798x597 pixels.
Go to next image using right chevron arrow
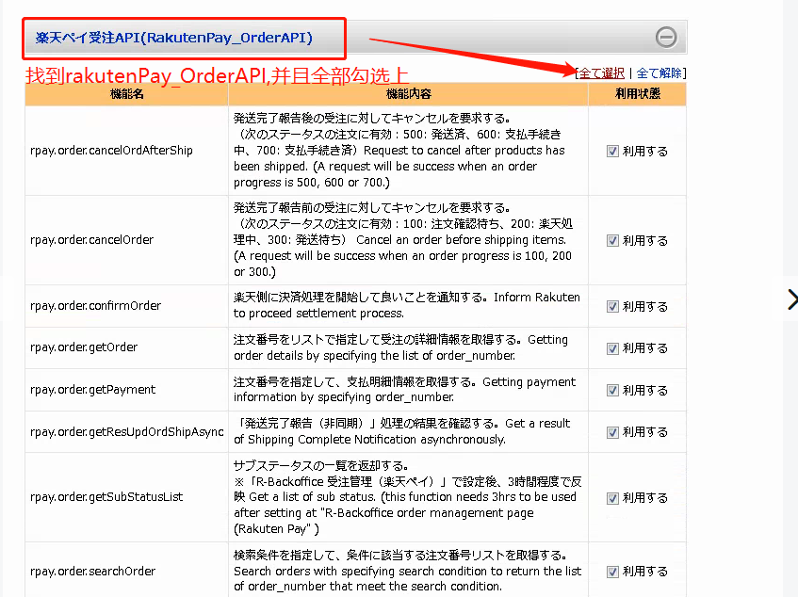click(792, 299)
